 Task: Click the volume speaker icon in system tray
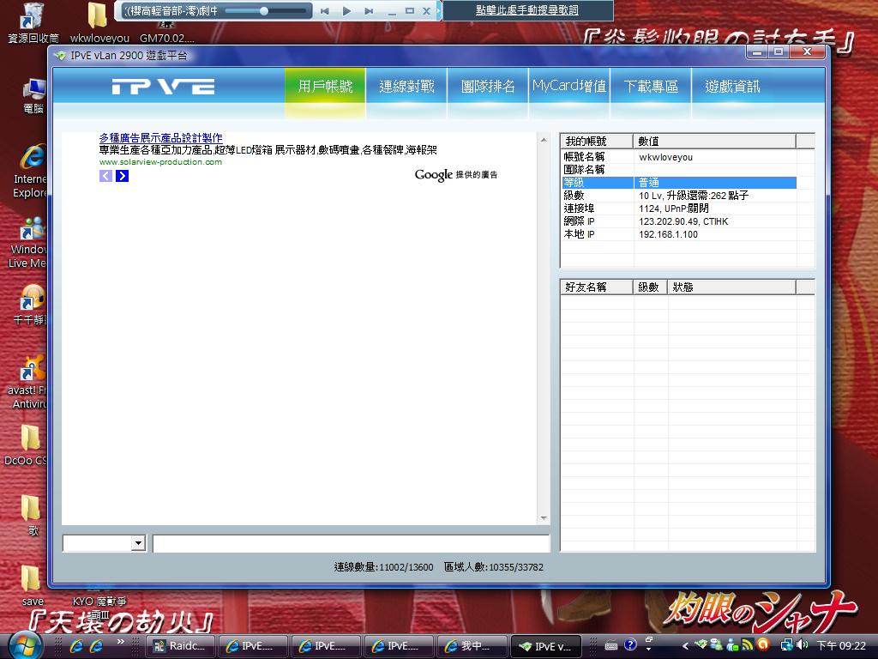click(803, 645)
